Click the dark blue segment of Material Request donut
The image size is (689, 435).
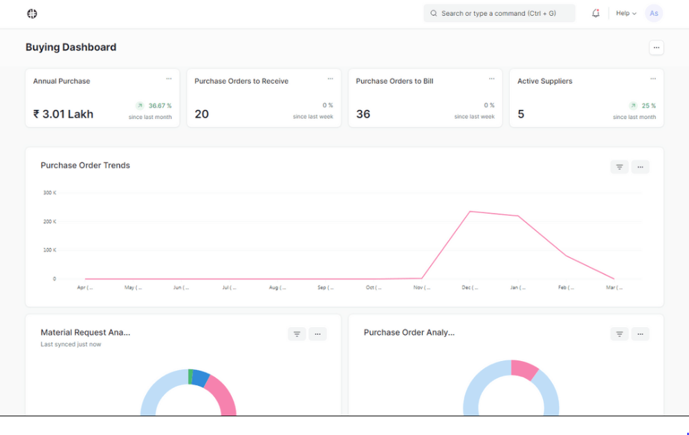click(x=201, y=378)
